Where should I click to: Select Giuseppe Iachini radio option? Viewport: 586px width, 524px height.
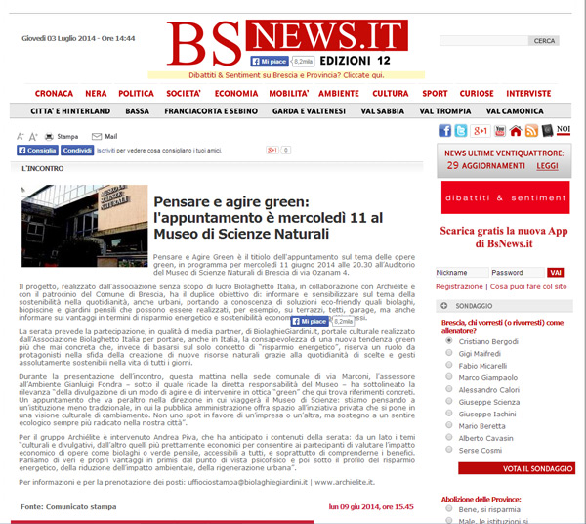[449, 413]
